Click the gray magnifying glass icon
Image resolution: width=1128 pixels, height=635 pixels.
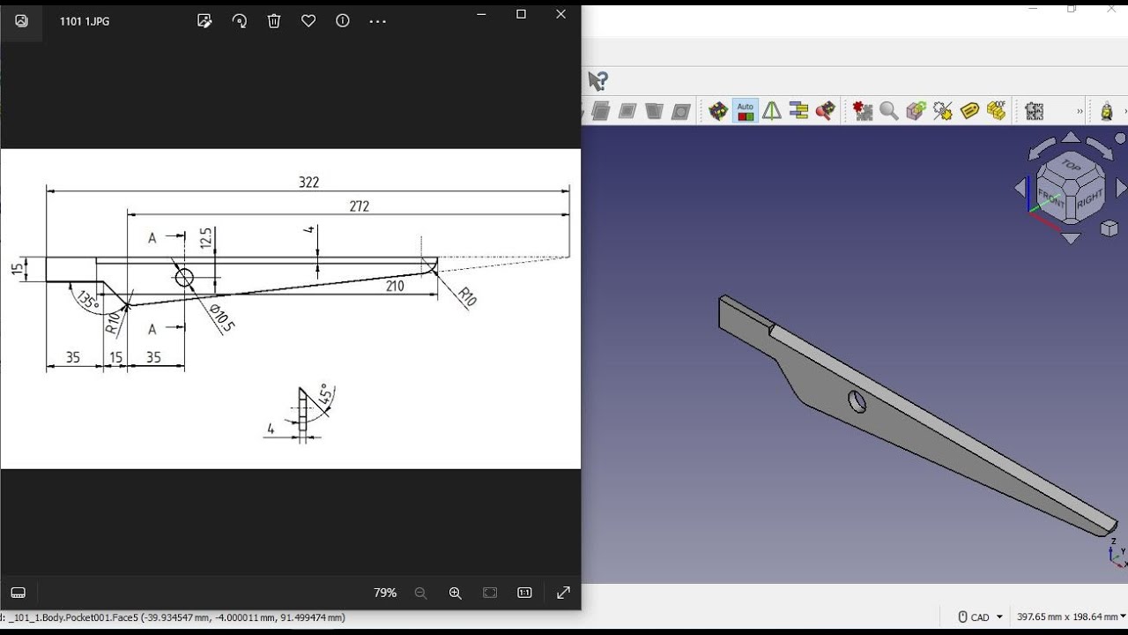(x=889, y=111)
